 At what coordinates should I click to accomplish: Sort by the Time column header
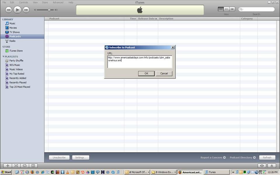tap(131, 19)
